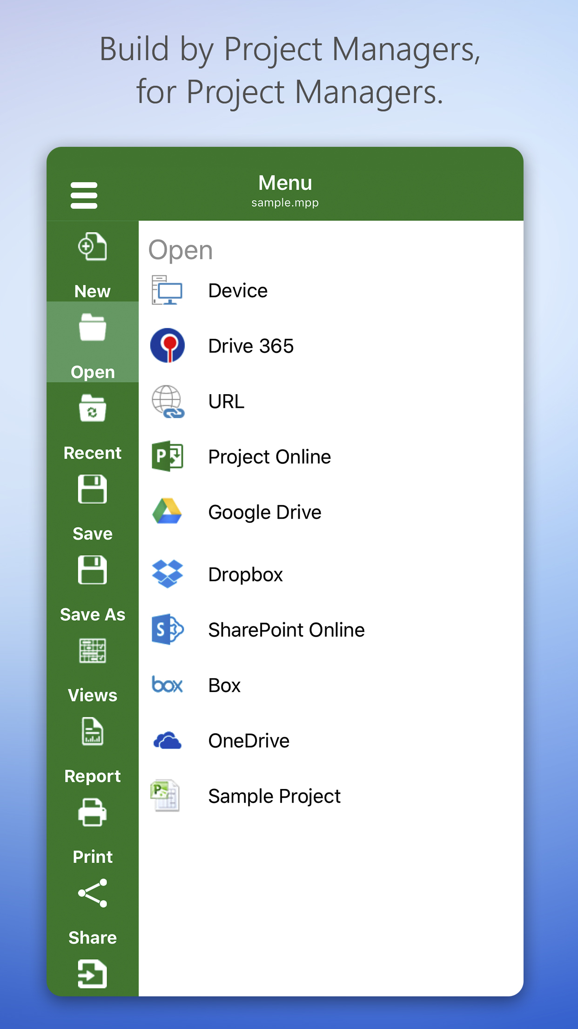
Task: Open the Report document icon
Action: [x=93, y=732]
